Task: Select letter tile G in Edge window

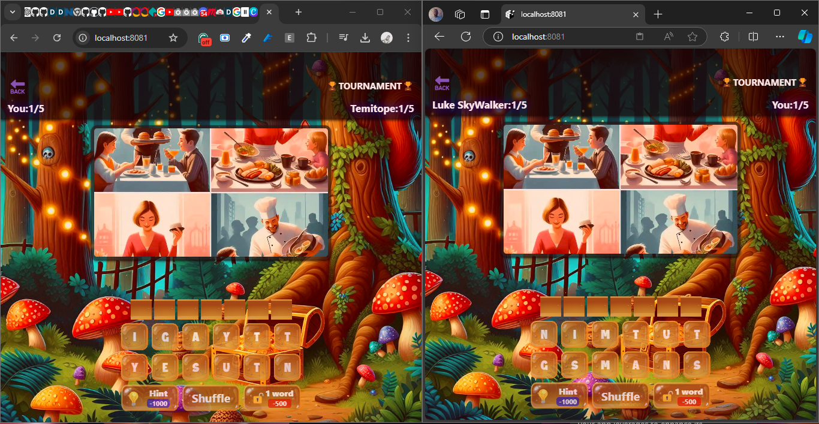Action: pos(544,365)
